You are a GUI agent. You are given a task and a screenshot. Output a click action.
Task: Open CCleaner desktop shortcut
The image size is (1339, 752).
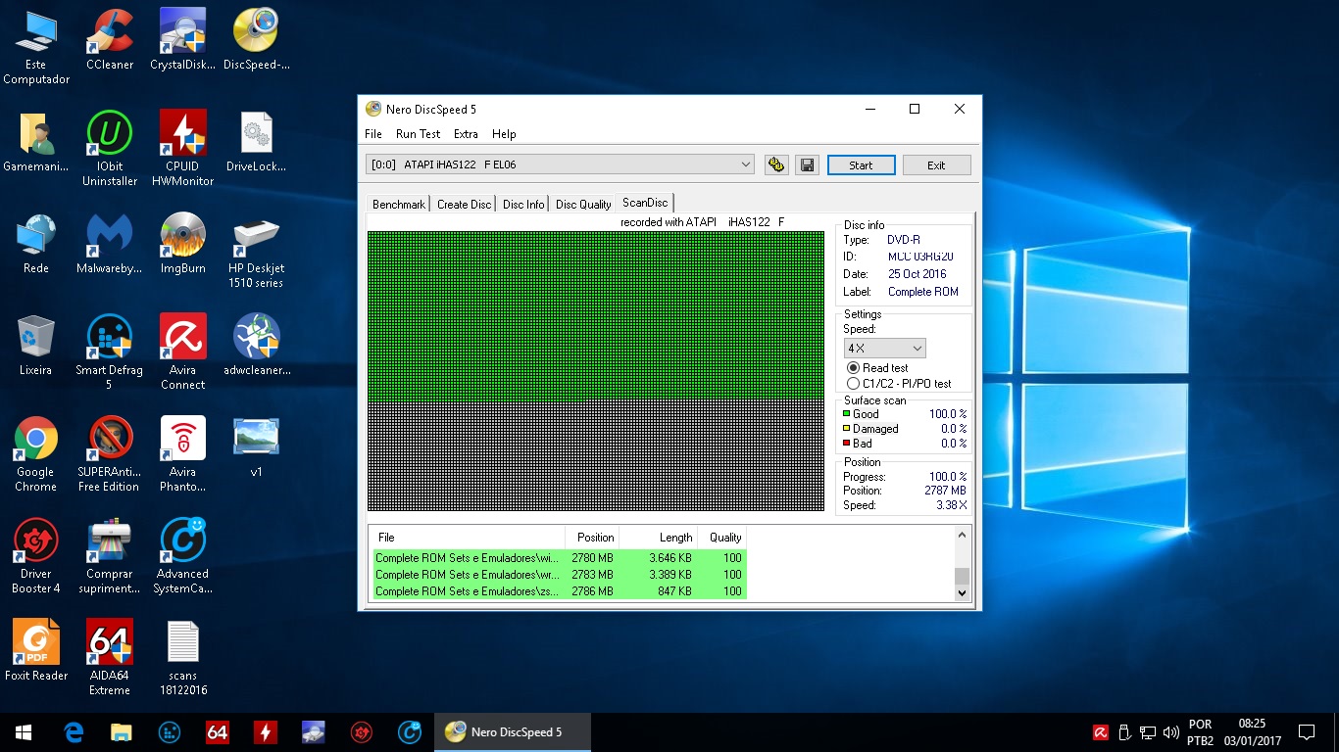pos(110,40)
